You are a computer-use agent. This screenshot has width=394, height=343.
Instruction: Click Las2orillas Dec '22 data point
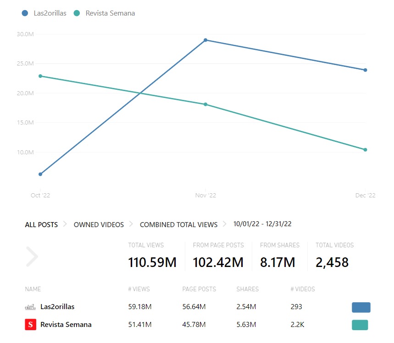[365, 70]
